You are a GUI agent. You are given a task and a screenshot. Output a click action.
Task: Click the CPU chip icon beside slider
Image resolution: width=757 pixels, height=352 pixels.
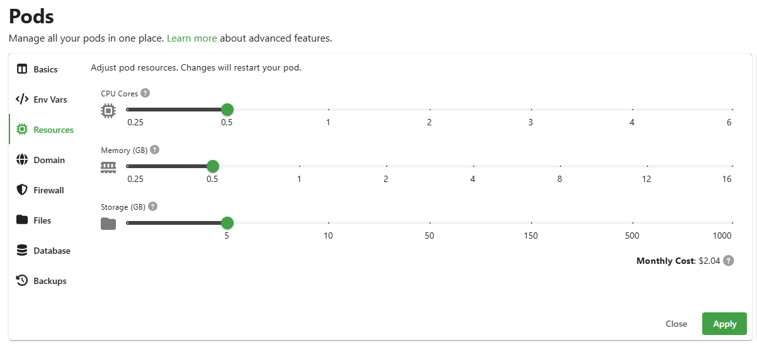tap(108, 111)
